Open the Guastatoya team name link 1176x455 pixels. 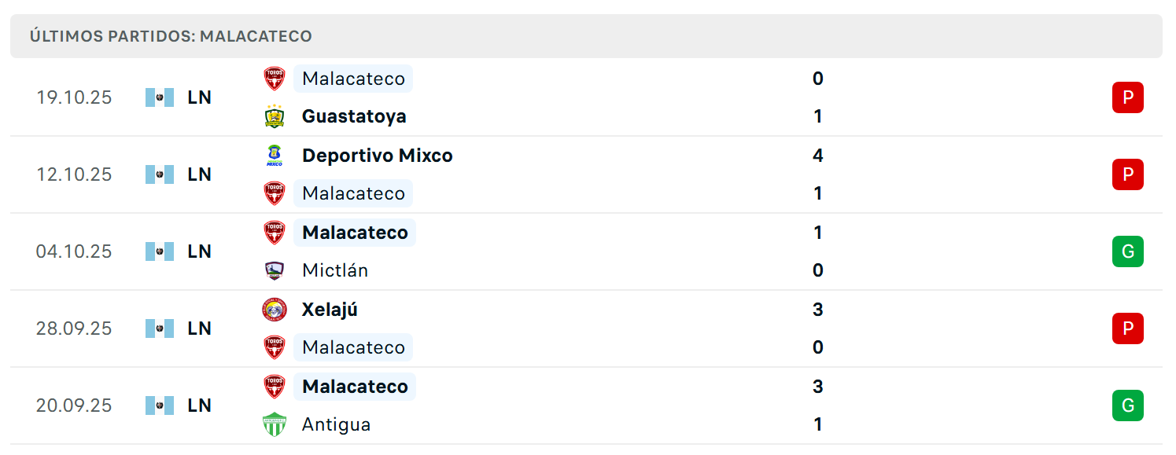coord(354,116)
